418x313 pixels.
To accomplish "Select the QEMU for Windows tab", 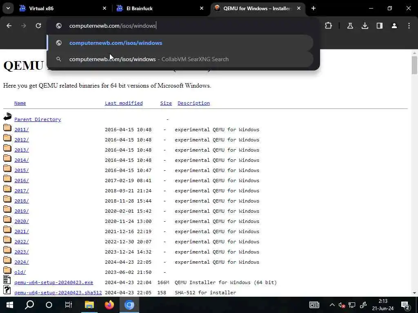I will (258, 8).
